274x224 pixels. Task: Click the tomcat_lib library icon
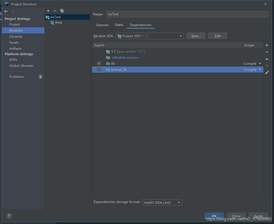(x=108, y=70)
